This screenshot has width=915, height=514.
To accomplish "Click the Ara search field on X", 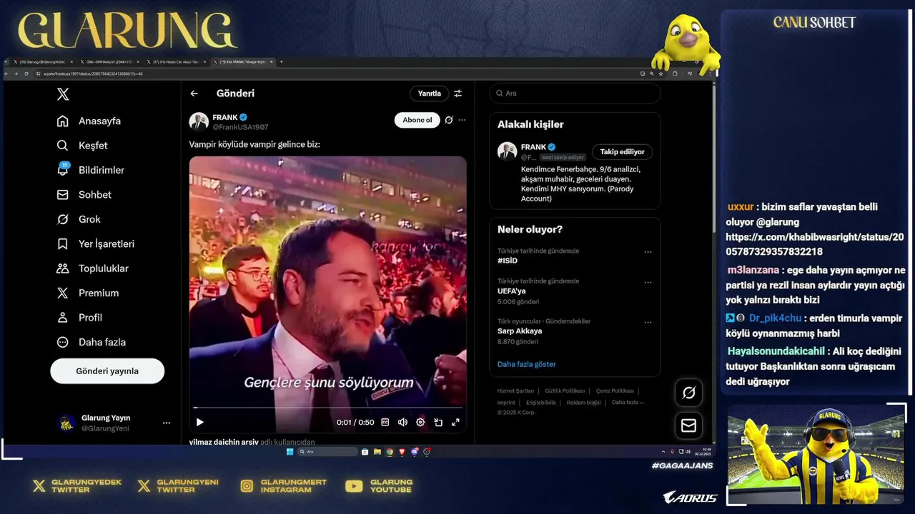I will point(575,94).
